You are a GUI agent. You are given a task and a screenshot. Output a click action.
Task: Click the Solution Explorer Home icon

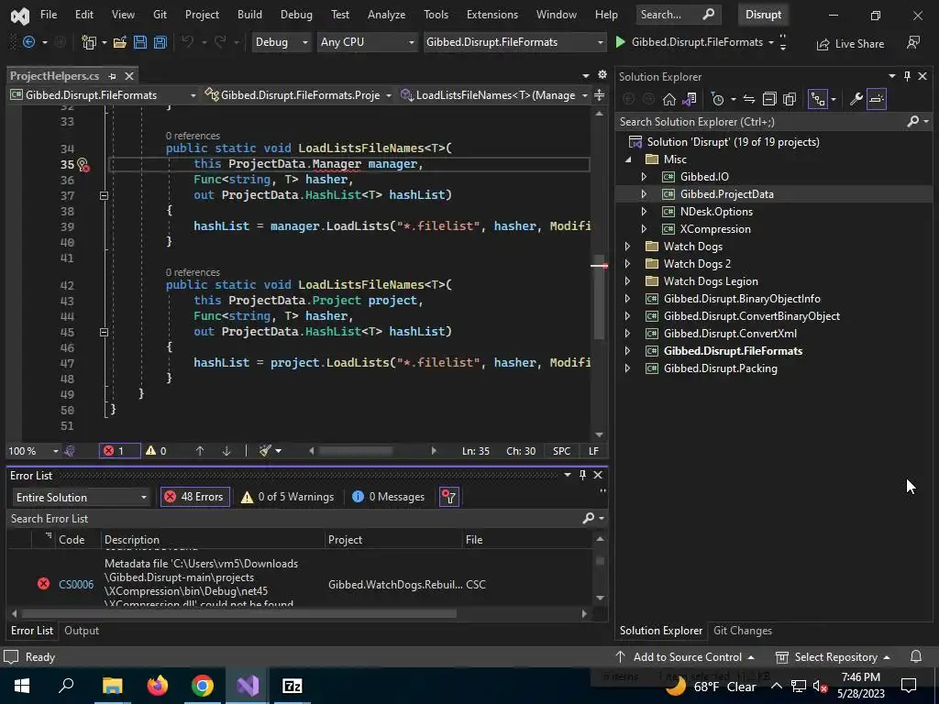click(x=668, y=99)
